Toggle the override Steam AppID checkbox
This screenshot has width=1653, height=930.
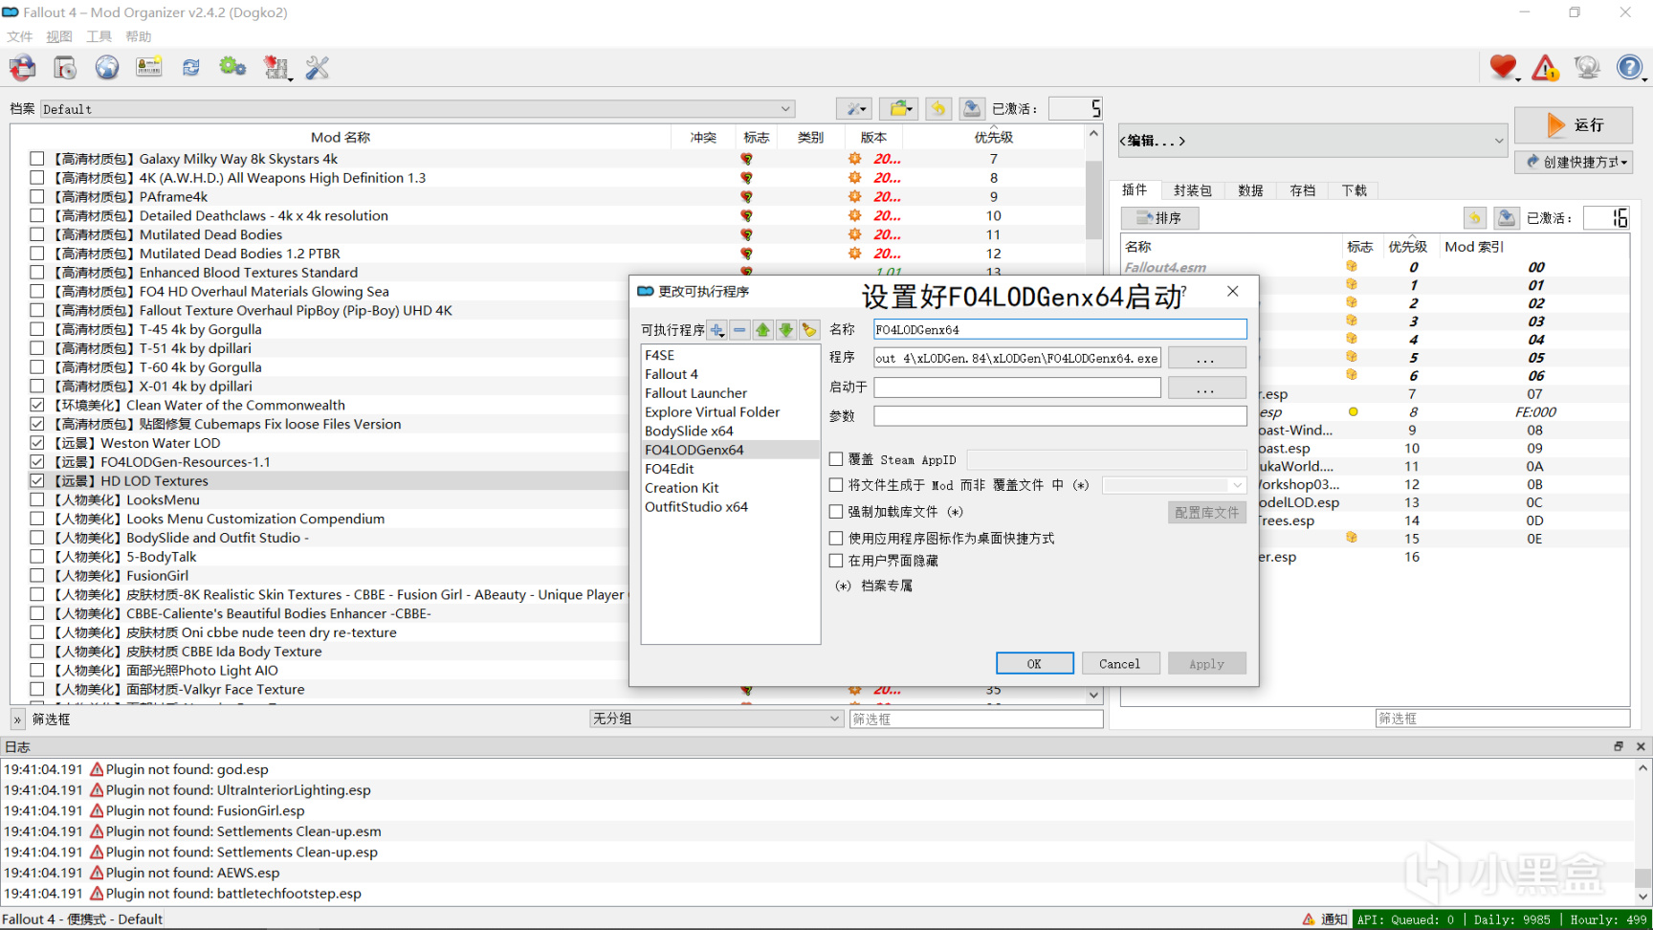pos(836,459)
